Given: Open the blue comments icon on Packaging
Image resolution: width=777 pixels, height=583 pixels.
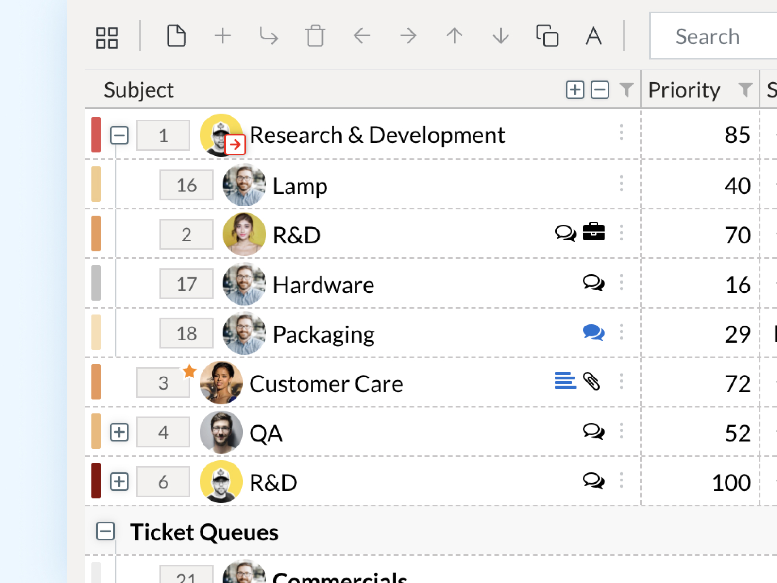Looking at the screenshot, I should tap(593, 333).
